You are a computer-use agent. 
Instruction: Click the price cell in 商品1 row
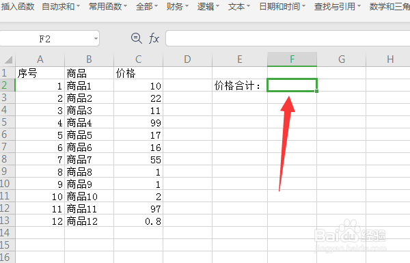pos(138,85)
